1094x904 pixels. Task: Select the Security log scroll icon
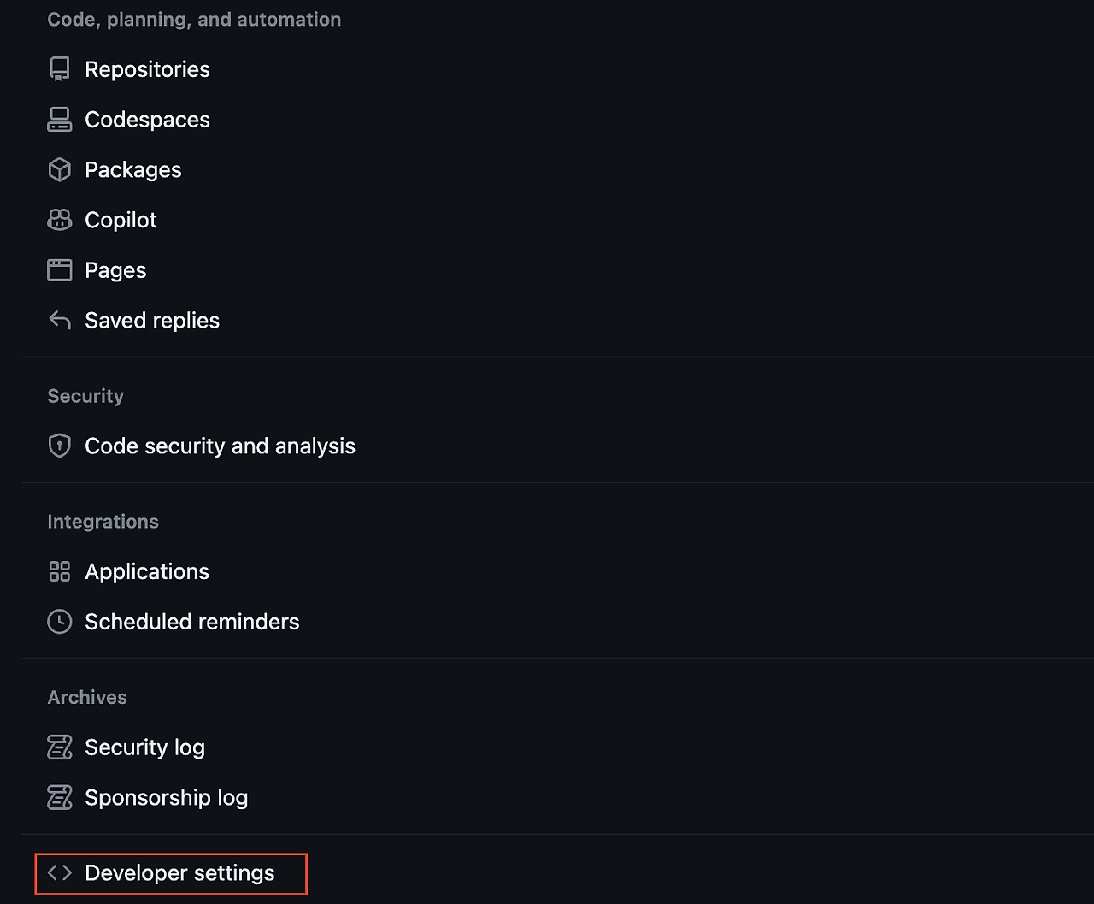59,747
